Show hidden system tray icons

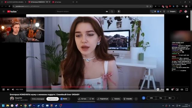click(x=163, y=106)
